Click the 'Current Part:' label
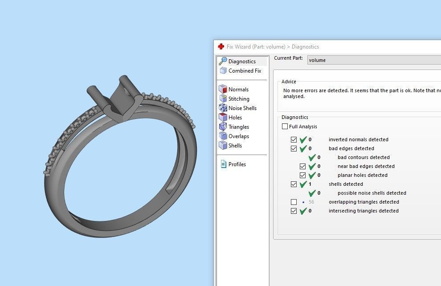This screenshot has width=441, height=286. coord(288,58)
